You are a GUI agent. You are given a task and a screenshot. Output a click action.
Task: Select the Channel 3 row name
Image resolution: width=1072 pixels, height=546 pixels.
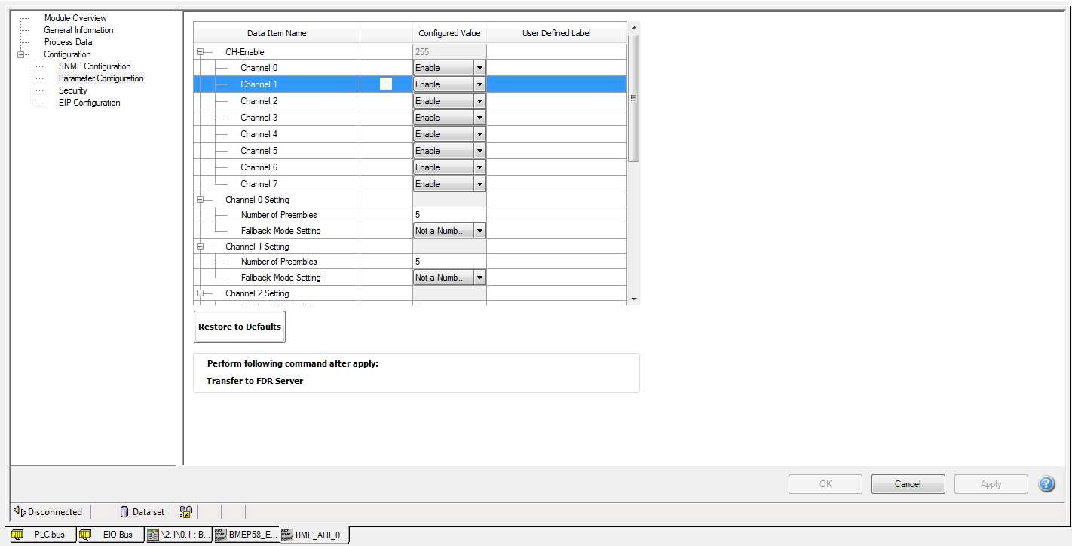(x=259, y=118)
